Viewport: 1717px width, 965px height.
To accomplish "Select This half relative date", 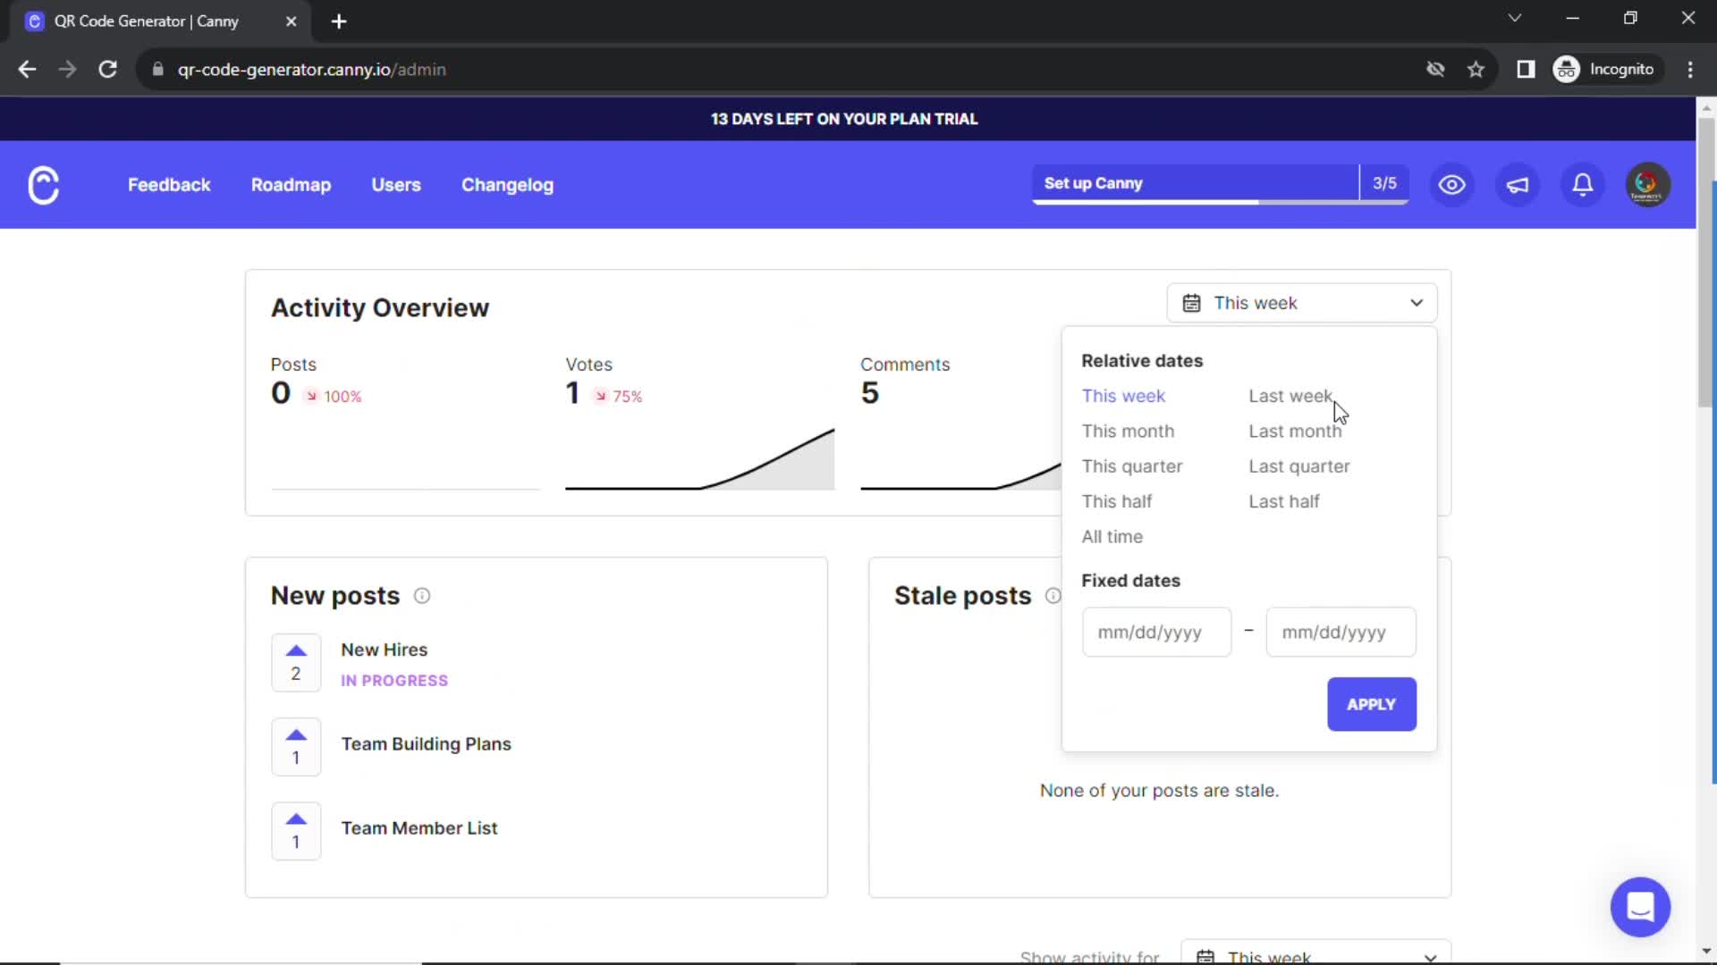I will (x=1116, y=501).
